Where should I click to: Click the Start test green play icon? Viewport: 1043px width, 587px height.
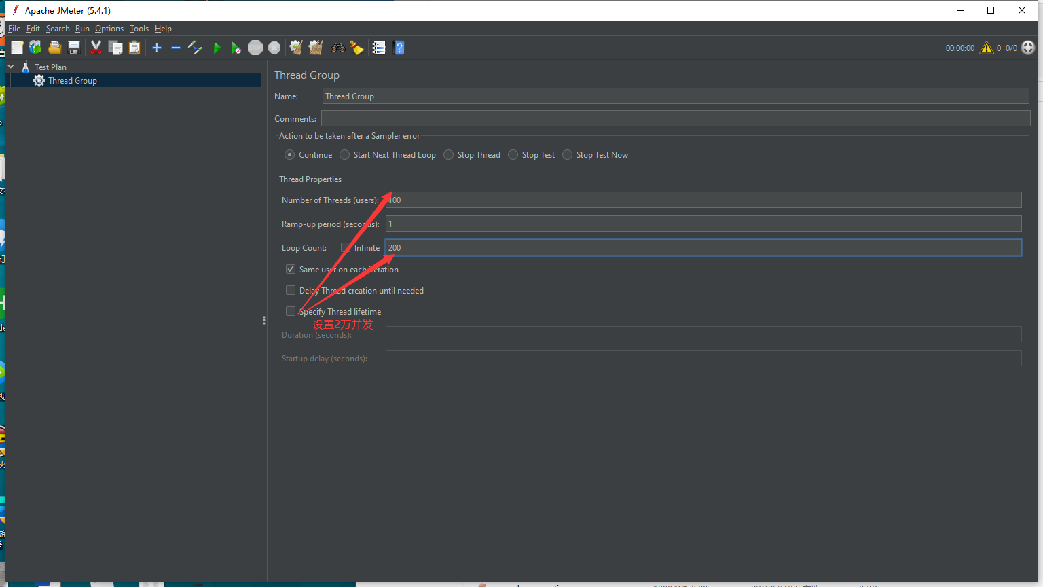pos(217,48)
